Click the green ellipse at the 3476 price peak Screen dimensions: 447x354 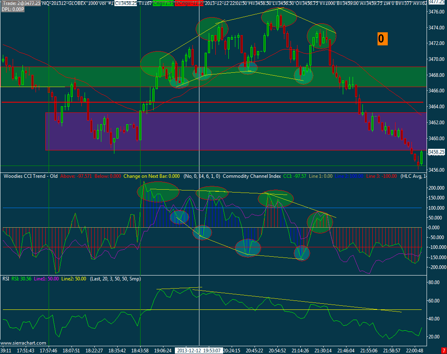point(279,18)
